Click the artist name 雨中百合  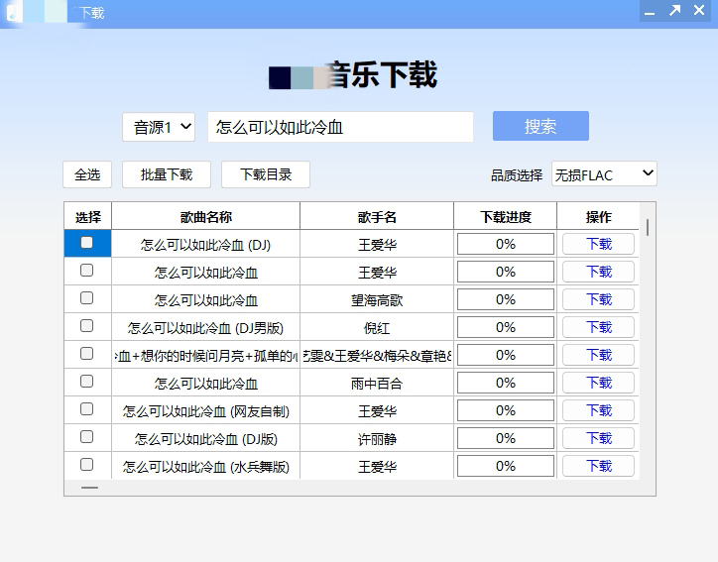(x=377, y=383)
